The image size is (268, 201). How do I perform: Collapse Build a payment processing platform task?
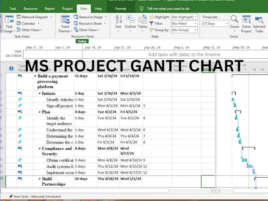(x=35, y=76)
